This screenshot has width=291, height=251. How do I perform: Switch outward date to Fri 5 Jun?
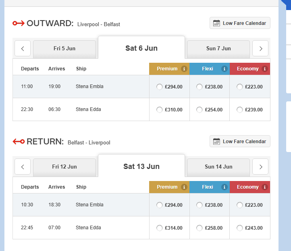pyautogui.click(x=64, y=49)
